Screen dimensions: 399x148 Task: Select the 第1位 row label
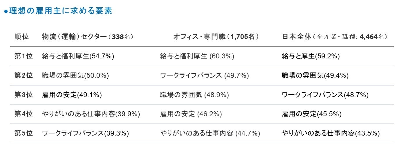pos(24,56)
